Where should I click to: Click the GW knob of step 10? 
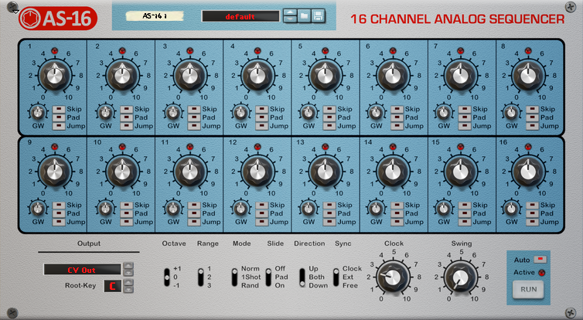105,209
